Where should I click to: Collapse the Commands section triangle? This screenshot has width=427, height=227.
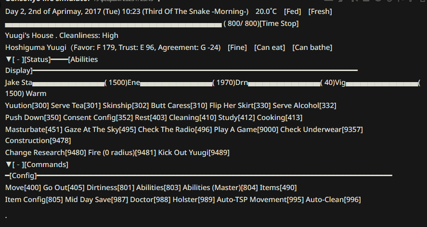pyautogui.click(x=8, y=165)
